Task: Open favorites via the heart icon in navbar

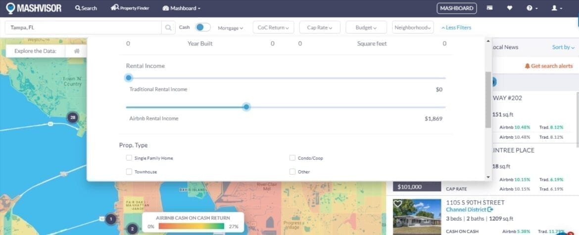Action: [510, 8]
